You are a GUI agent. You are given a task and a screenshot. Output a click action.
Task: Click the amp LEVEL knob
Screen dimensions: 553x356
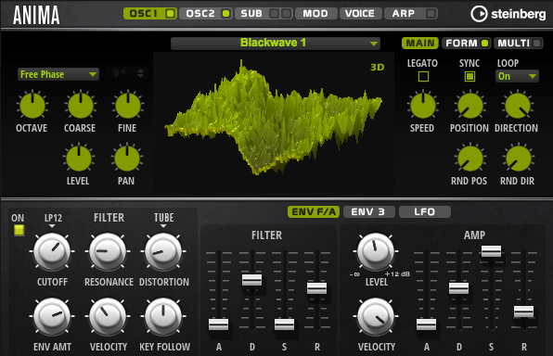(376, 251)
